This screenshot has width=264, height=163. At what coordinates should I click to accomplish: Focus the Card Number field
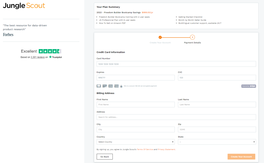pyautogui.click(x=176, y=64)
